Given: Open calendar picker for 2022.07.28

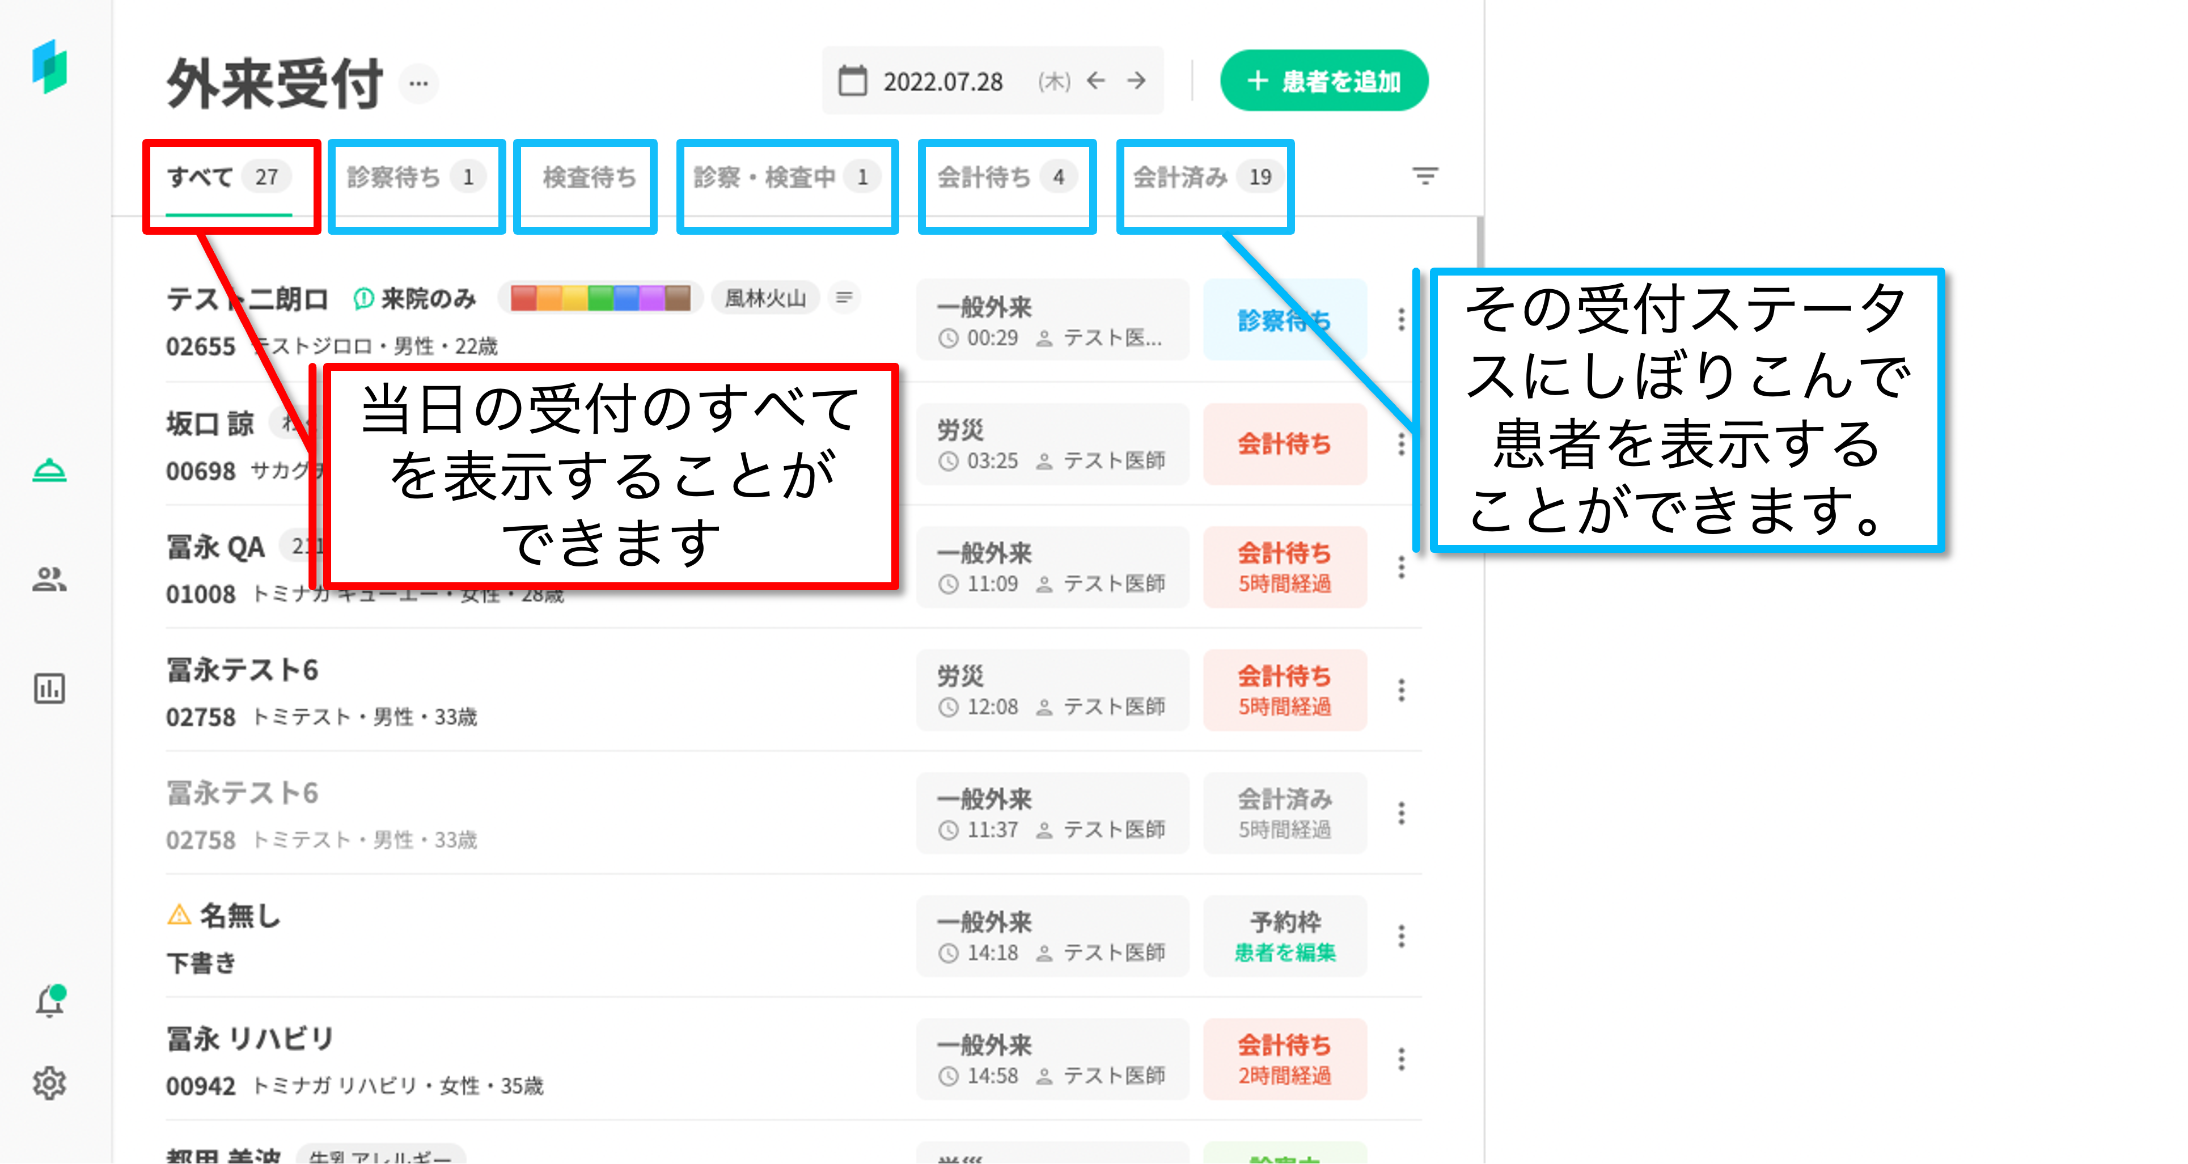Looking at the screenshot, I should click(x=853, y=82).
